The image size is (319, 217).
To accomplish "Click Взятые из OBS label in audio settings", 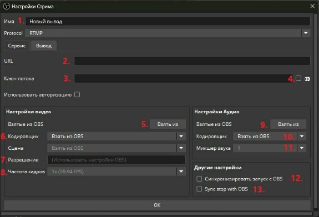I will coord(214,124).
